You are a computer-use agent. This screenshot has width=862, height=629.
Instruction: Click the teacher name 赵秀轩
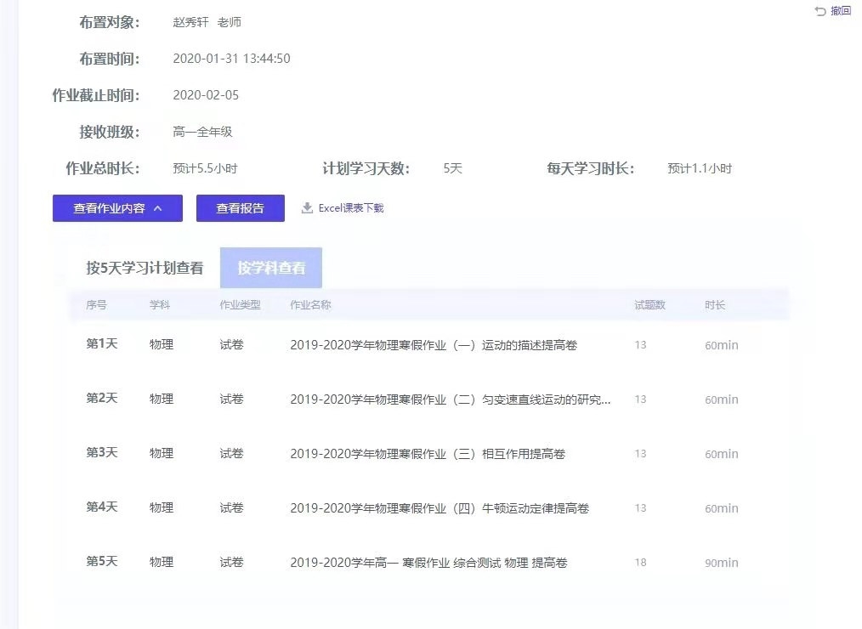click(x=187, y=22)
